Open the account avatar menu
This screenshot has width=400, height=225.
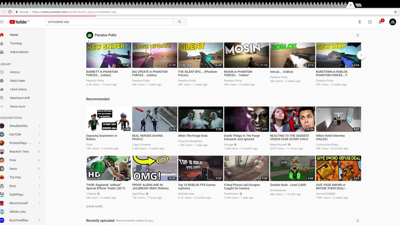(392, 22)
